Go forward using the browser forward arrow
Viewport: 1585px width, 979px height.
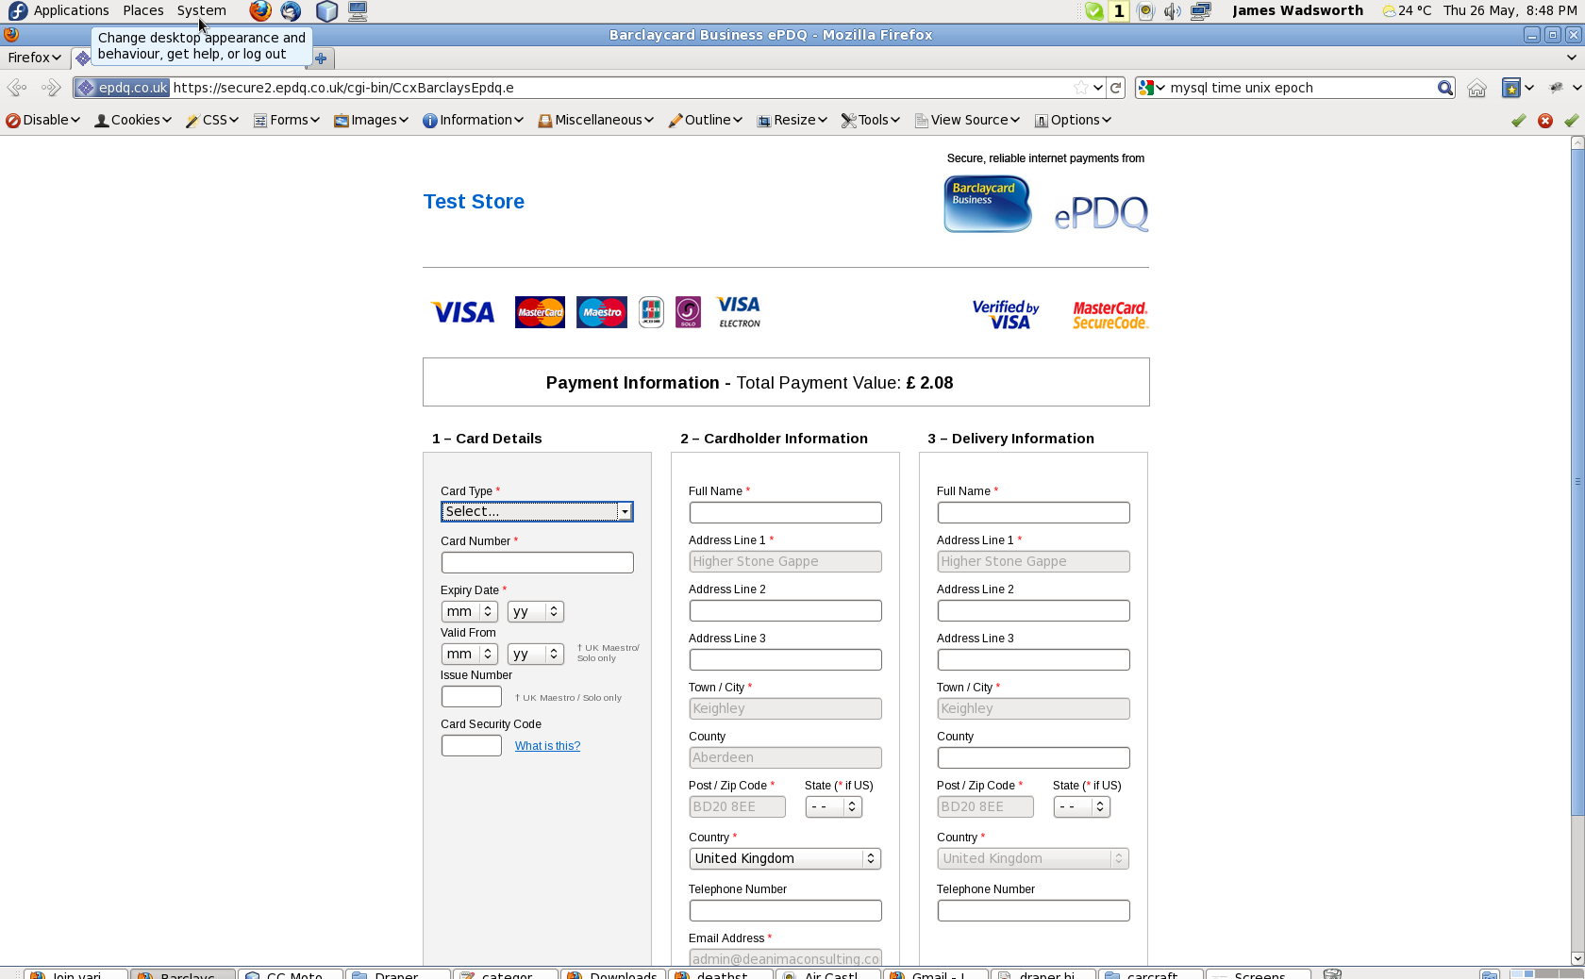51,88
